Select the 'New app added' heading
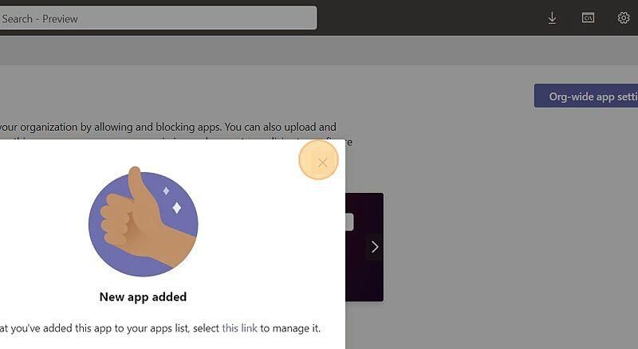638x349 pixels. tap(144, 297)
